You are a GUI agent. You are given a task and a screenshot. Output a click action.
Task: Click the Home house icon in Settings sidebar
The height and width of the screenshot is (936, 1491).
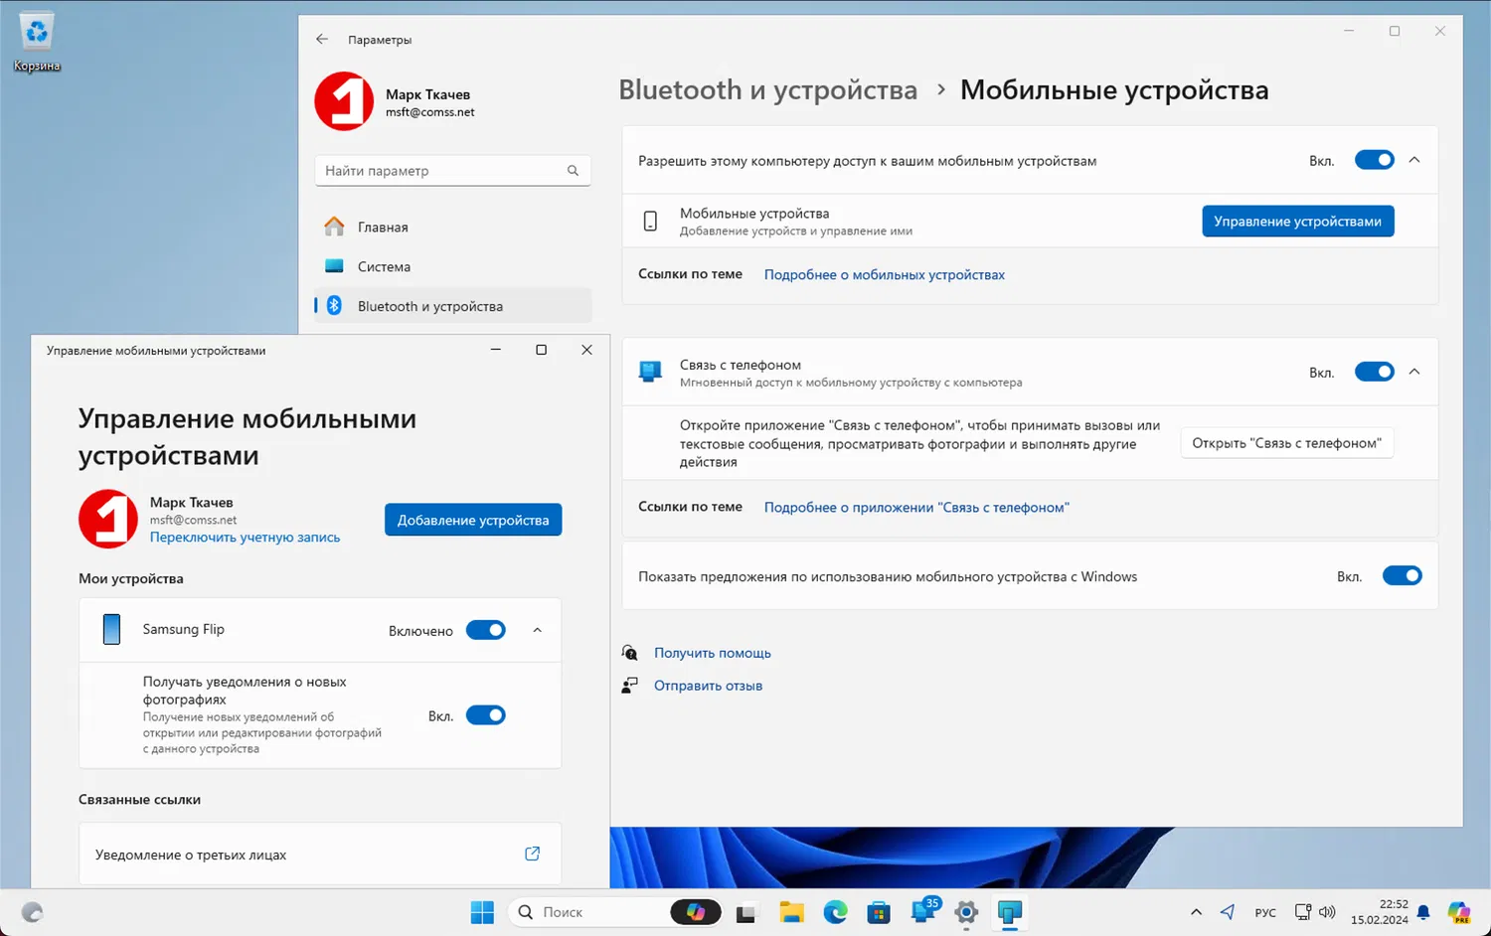334,227
